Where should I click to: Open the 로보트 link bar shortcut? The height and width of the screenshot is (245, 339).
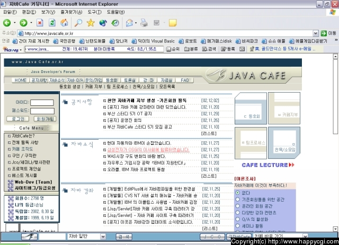188,41
